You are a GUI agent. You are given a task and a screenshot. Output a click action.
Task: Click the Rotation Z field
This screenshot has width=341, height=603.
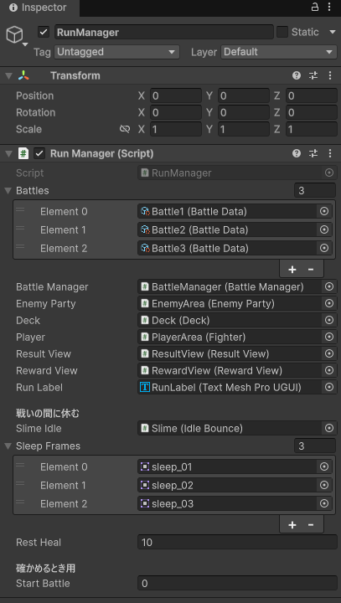point(312,113)
